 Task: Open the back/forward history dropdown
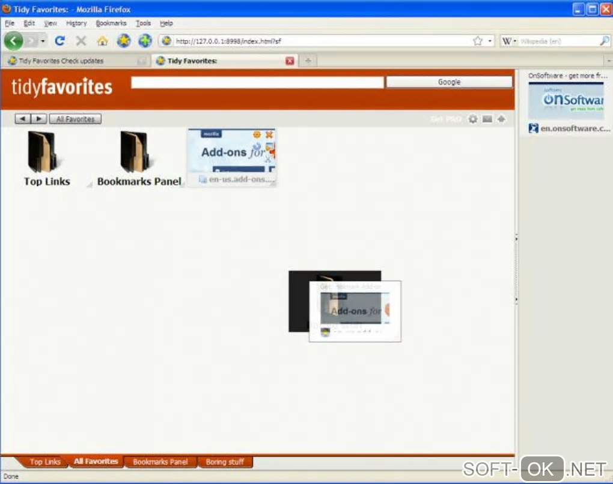[x=43, y=41]
